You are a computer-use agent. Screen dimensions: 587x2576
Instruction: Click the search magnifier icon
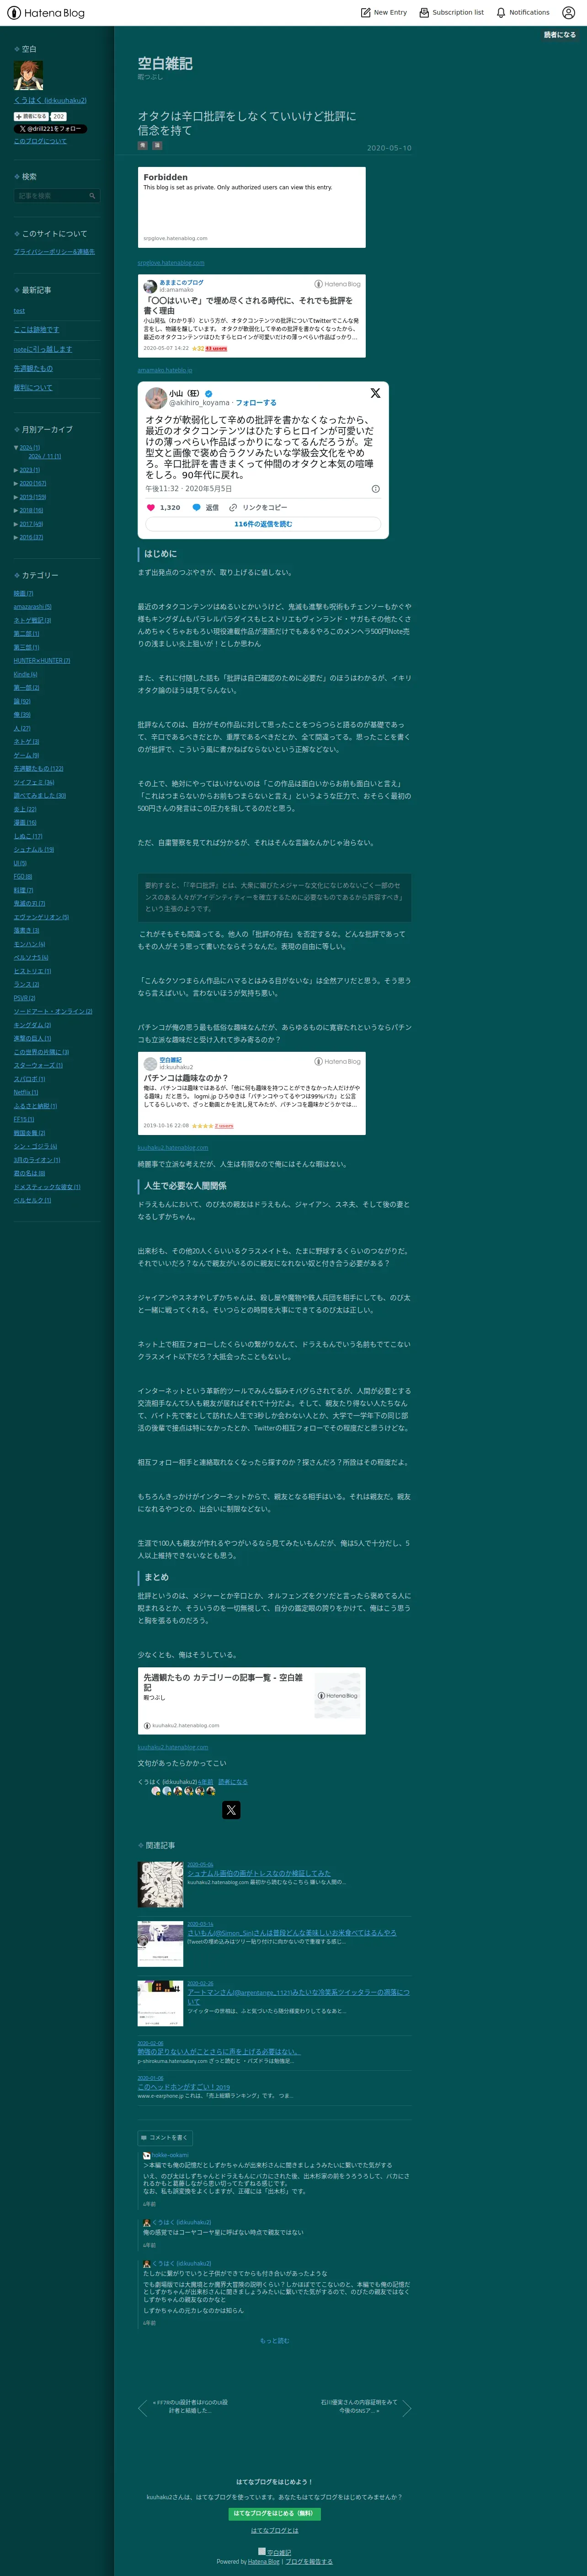click(x=92, y=196)
